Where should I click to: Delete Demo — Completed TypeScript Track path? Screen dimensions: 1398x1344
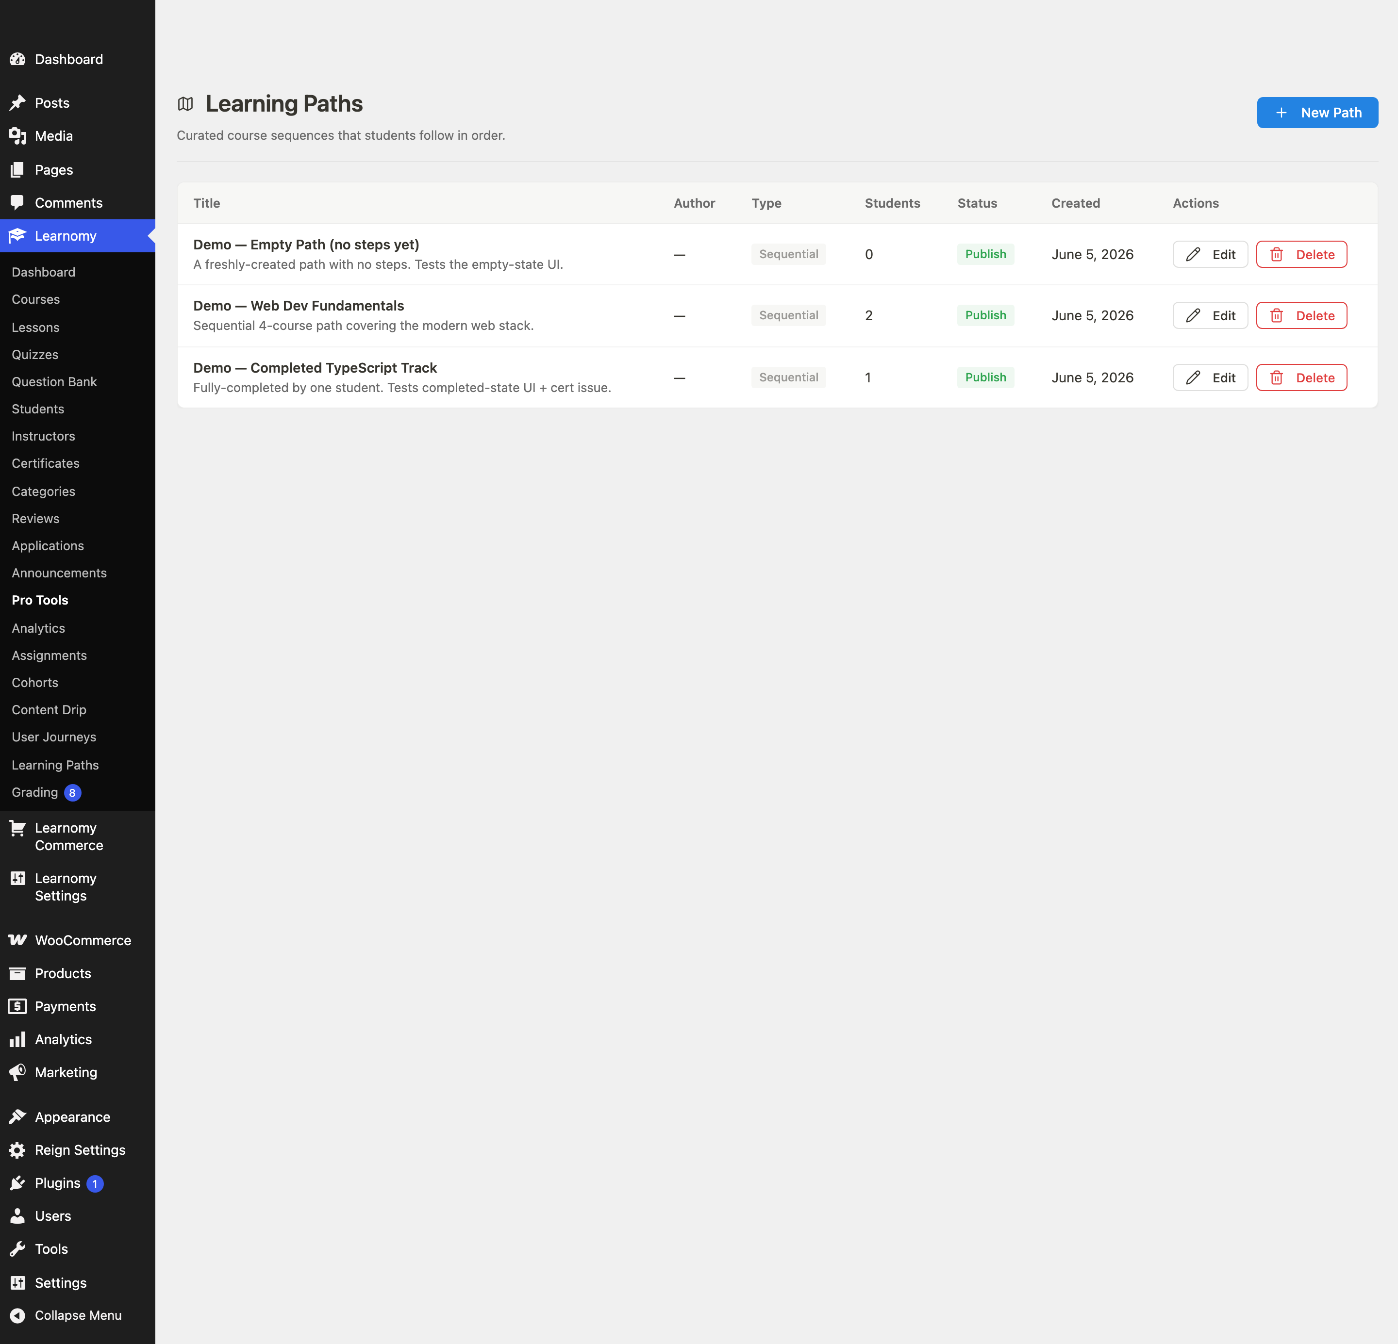coord(1301,378)
